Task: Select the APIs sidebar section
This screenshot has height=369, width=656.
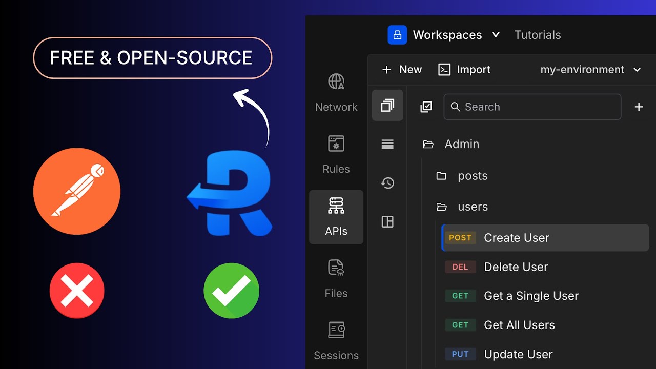Action: (336, 217)
